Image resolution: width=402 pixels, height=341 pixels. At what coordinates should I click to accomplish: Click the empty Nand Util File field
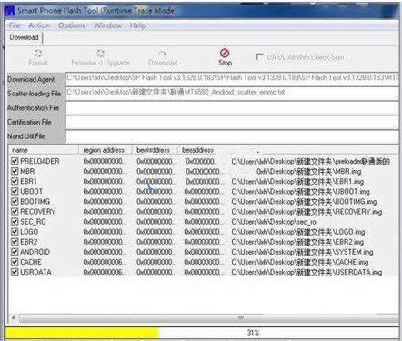[232, 136]
